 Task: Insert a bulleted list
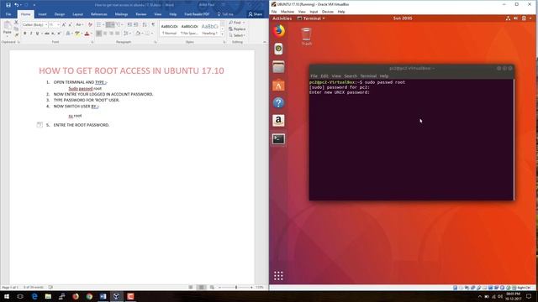[99, 24]
